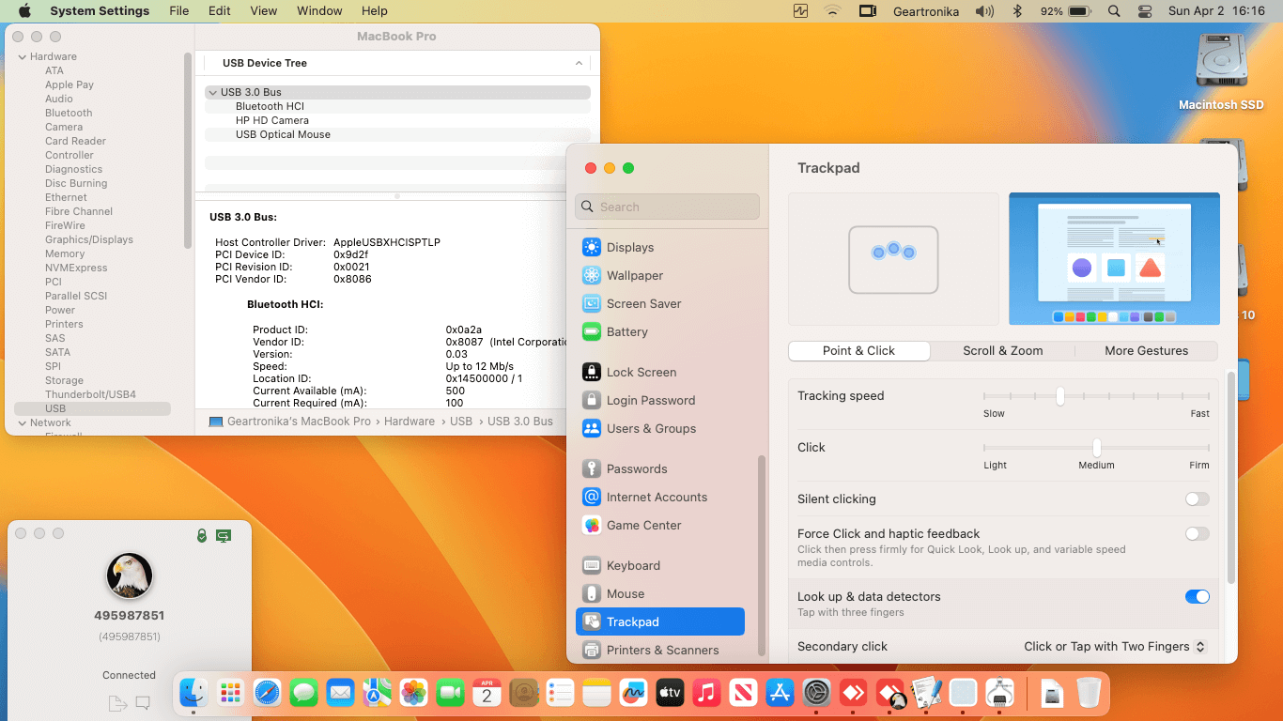
Task: Click the USB Device Tree header chevron
Action: coord(579,63)
